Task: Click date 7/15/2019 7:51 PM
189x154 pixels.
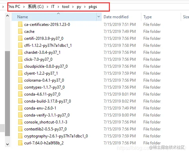Action: pos(119,25)
